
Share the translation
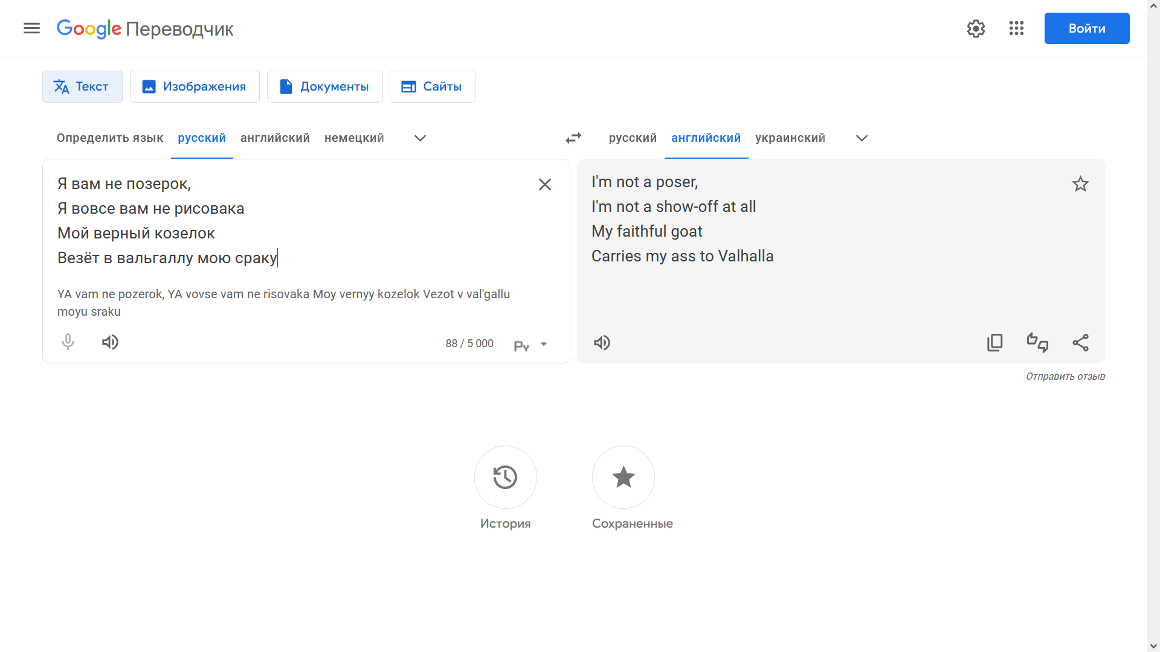[x=1080, y=343]
